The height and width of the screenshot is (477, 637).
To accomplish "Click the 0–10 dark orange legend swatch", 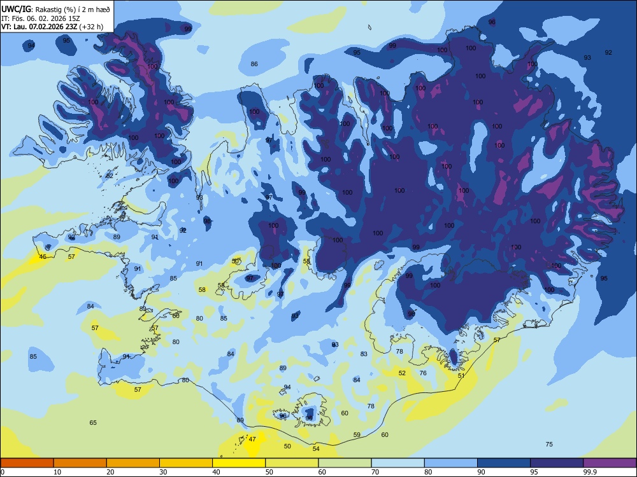I will [27, 463].
